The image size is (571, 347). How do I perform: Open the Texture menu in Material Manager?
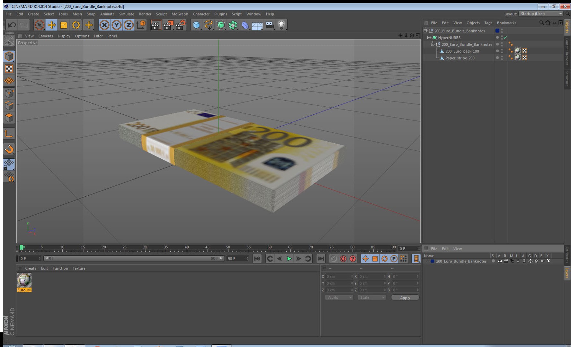pos(79,268)
